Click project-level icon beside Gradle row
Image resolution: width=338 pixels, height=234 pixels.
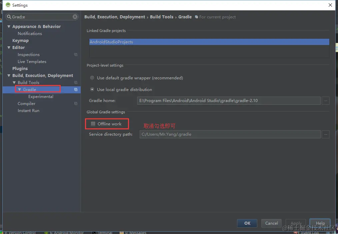tap(76, 89)
